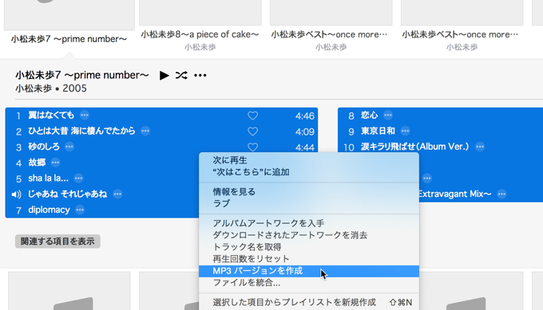
Task: Click the 小松未歩7 album artwork thumbnail
Action: tap(69, 15)
